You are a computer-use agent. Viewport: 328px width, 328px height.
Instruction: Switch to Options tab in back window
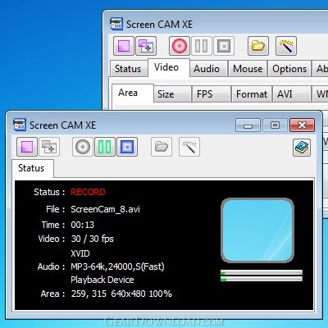[289, 69]
